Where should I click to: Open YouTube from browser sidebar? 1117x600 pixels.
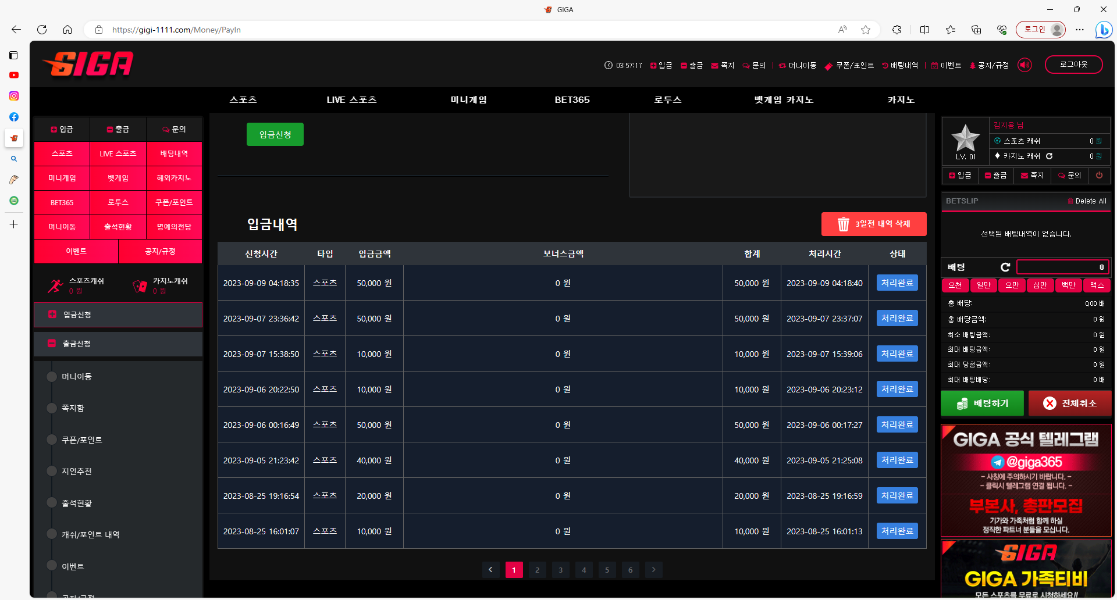point(14,75)
